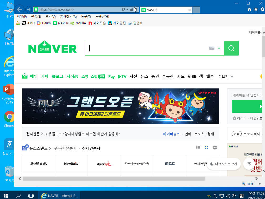The height and width of the screenshot is (199, 265).
Task: Open the 웹툰 link
Action: pos(210,77)
